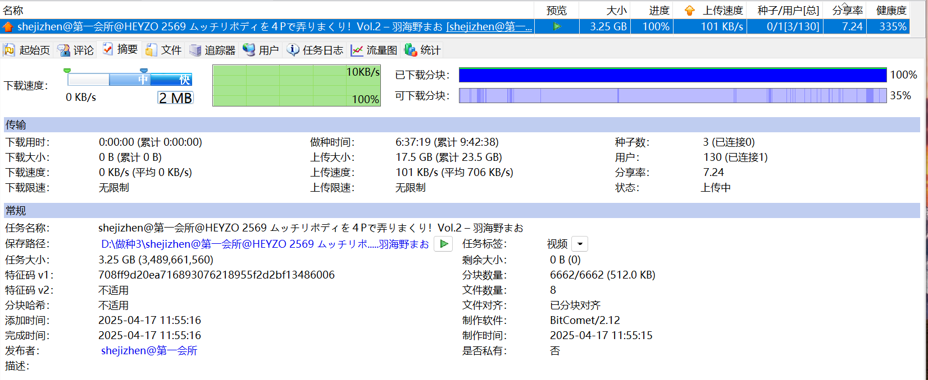Click the 35% availability percentage
Viewport: 928px width, 380px height.
[900, 95]
